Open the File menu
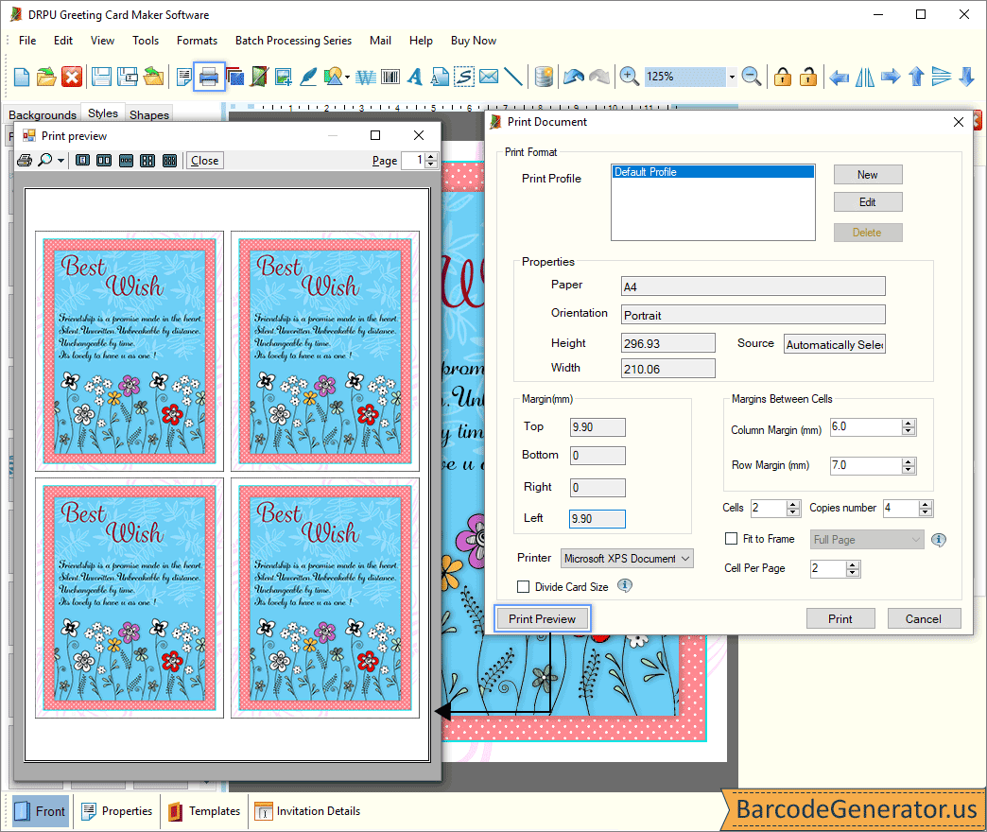 (27, 41)
